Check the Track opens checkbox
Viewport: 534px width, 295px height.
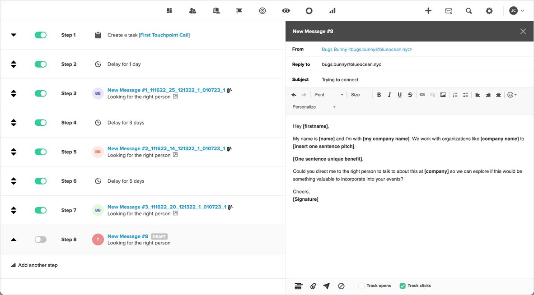(x=361, y=286)
